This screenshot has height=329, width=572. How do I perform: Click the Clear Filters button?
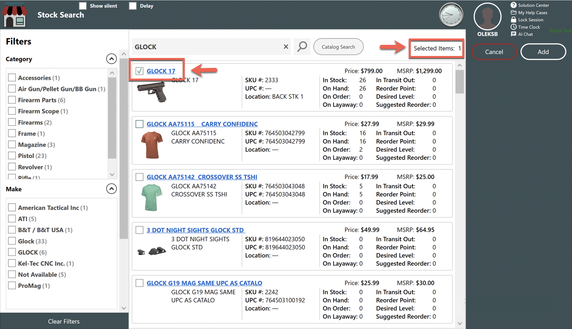coord(64,321)
